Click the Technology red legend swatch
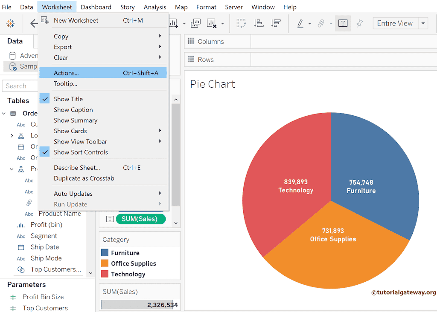Screen dimensions: 437x312 point(105,274)
